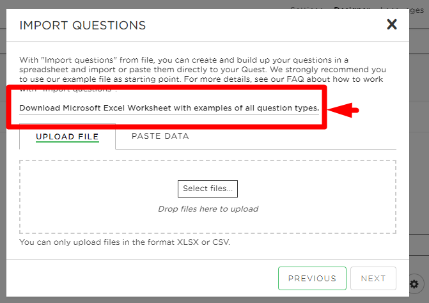Image resolution: width=429 pixels, height=303 pixels.
Task: Click the XLSX or CSV format note
Action: point(125,242)
